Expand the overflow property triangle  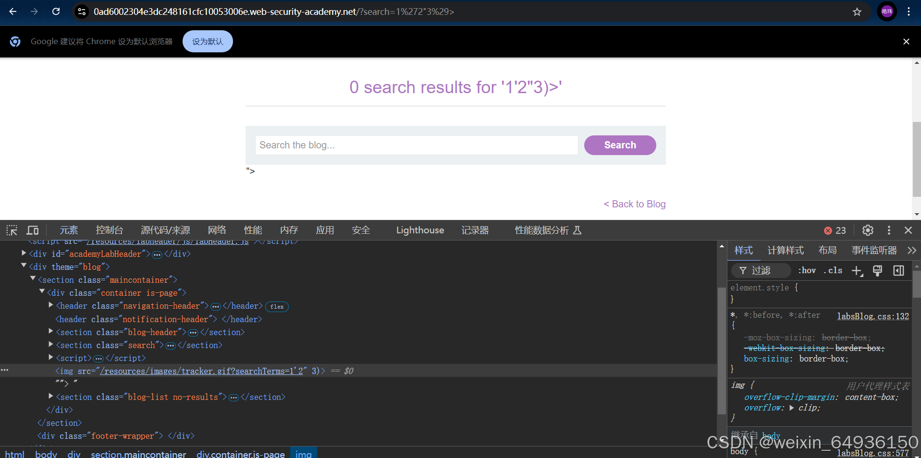791,408
